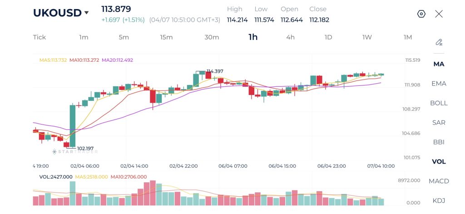465x214 pixels.
Task: Select the 1D timeframe tab
Action: click(x=328, y=37)
